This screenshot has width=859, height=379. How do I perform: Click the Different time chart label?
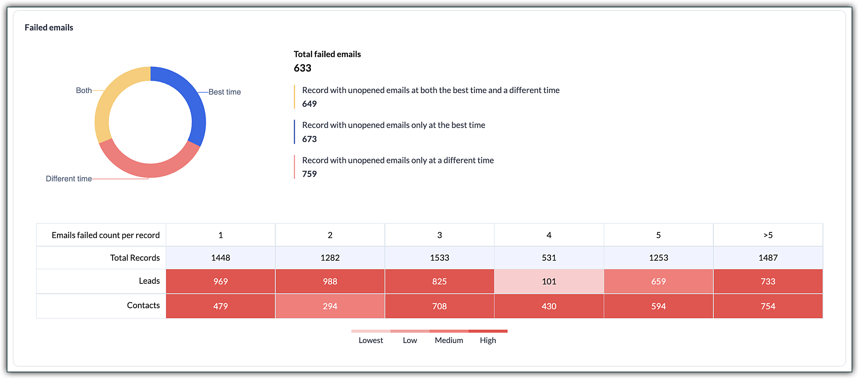tap(69, 179)
